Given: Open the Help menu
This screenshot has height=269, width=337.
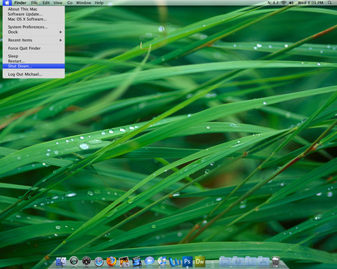Looking at the screenshot, I should 99,3.
